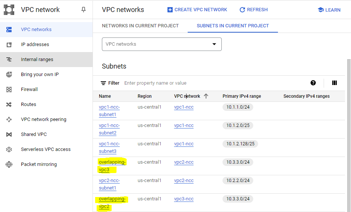Open vpc1-ncc network link in subnet1 row
Screen dimensions: 351x212
[184, 107]
